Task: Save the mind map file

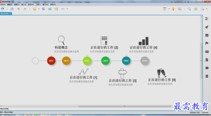Action: point(12,9)
